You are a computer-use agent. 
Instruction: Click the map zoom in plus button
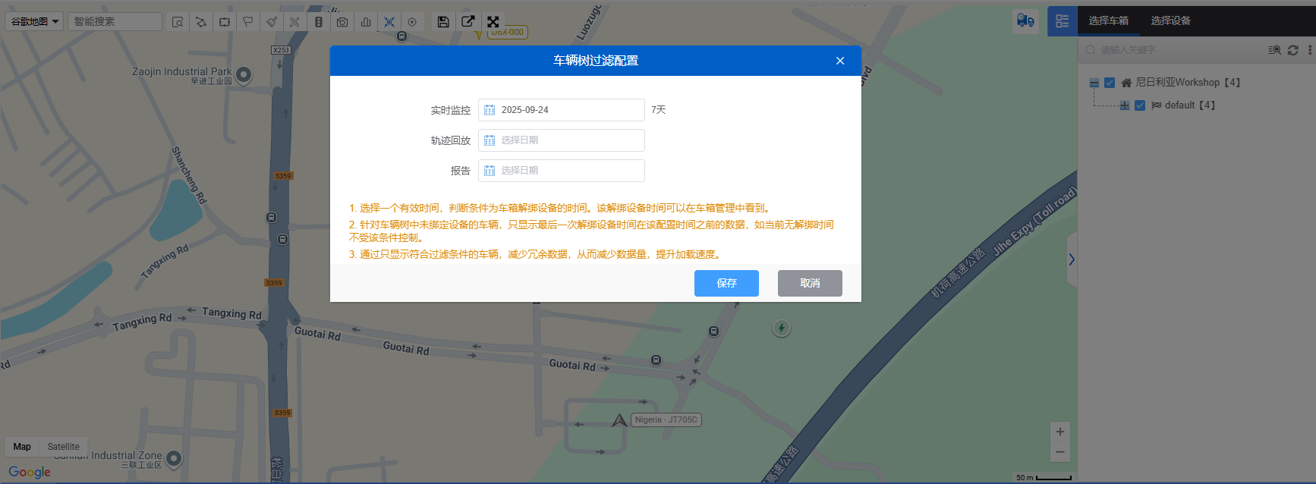click(1060, 432)
